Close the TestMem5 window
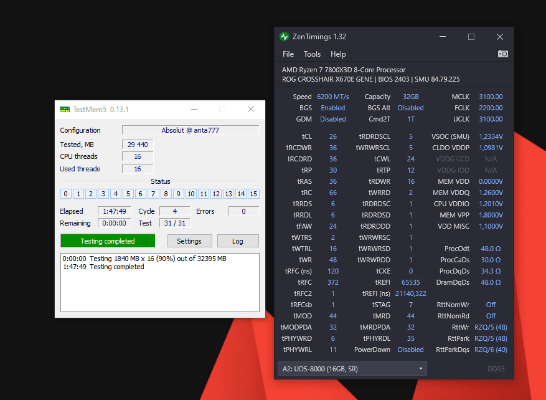The height and width of the screenshot is (400, 546). [251, 110]
